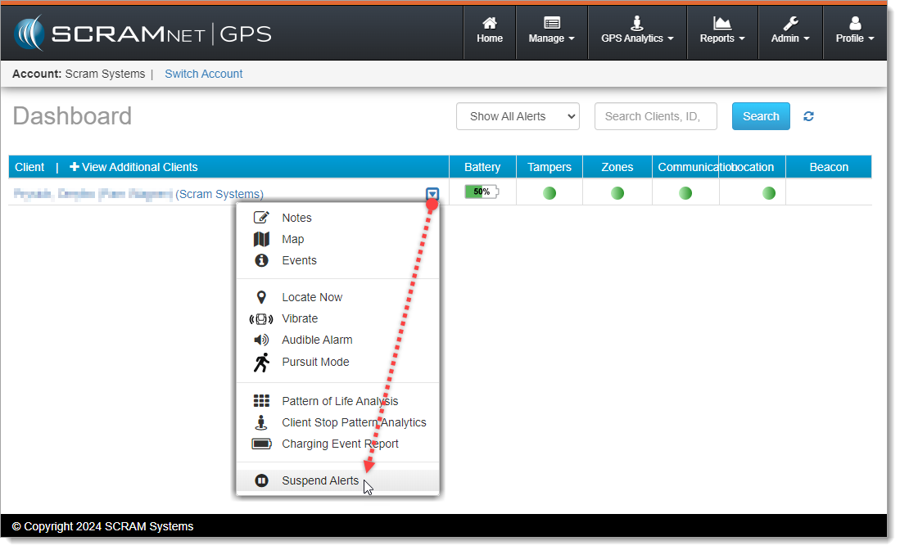Click the Audible Alarm speaker icon

point(261,340)
